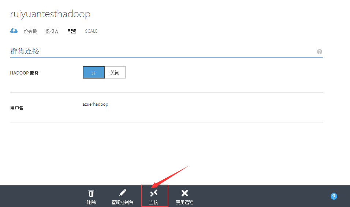
Task: Open the 仪表板 dashboard tab
Action: click(30, 31)
